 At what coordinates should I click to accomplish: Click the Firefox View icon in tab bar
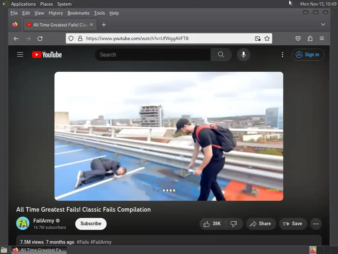[15, 24]
